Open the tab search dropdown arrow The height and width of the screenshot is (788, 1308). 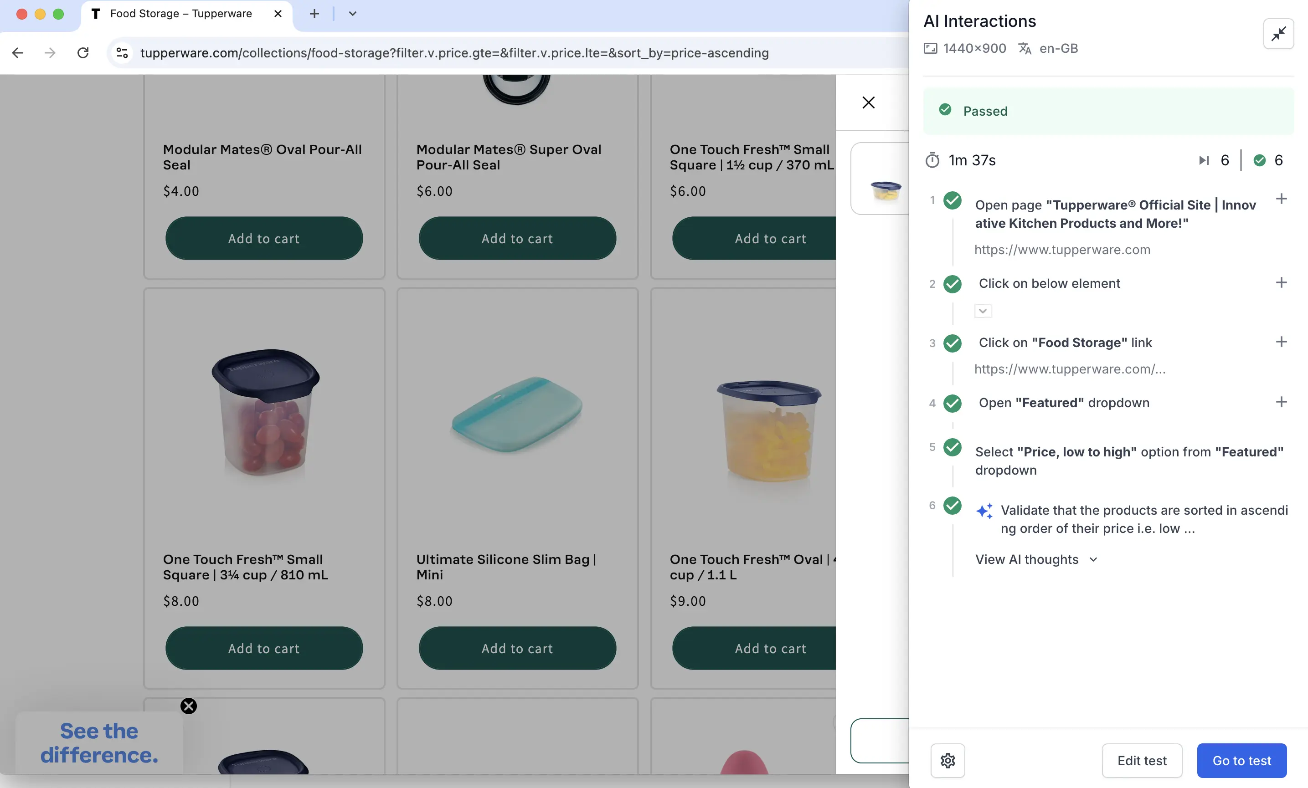pyautogui.click(x=352, y=14)
